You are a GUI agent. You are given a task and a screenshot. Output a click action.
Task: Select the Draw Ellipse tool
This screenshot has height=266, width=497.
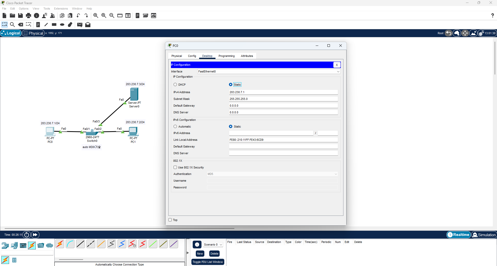click(x=62, y=25)
